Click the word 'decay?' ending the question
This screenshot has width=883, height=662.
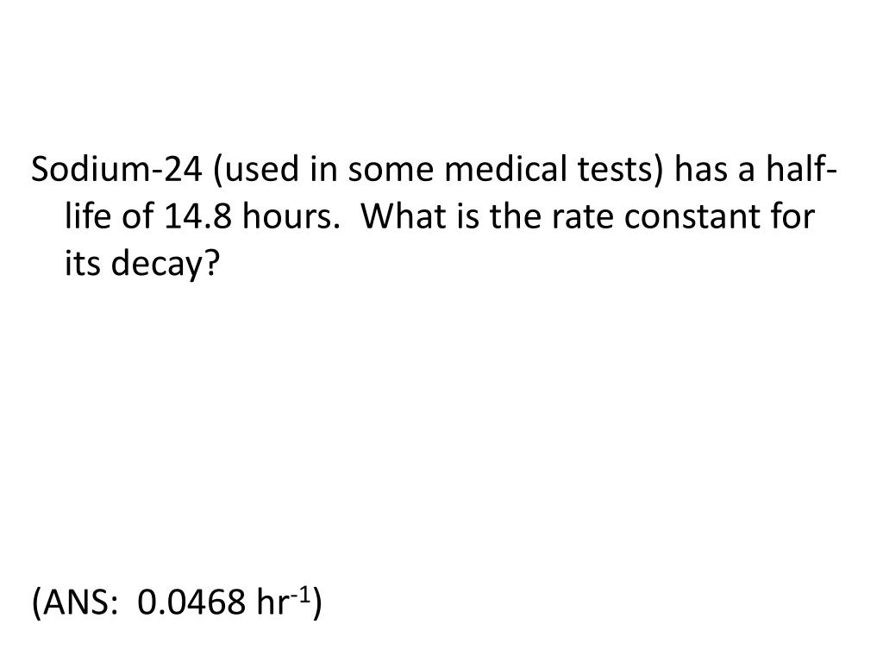163,264
